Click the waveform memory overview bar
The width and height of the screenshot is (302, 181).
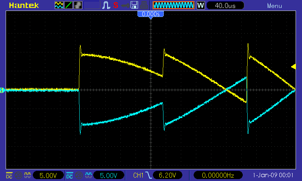click(x=173, y=5)
